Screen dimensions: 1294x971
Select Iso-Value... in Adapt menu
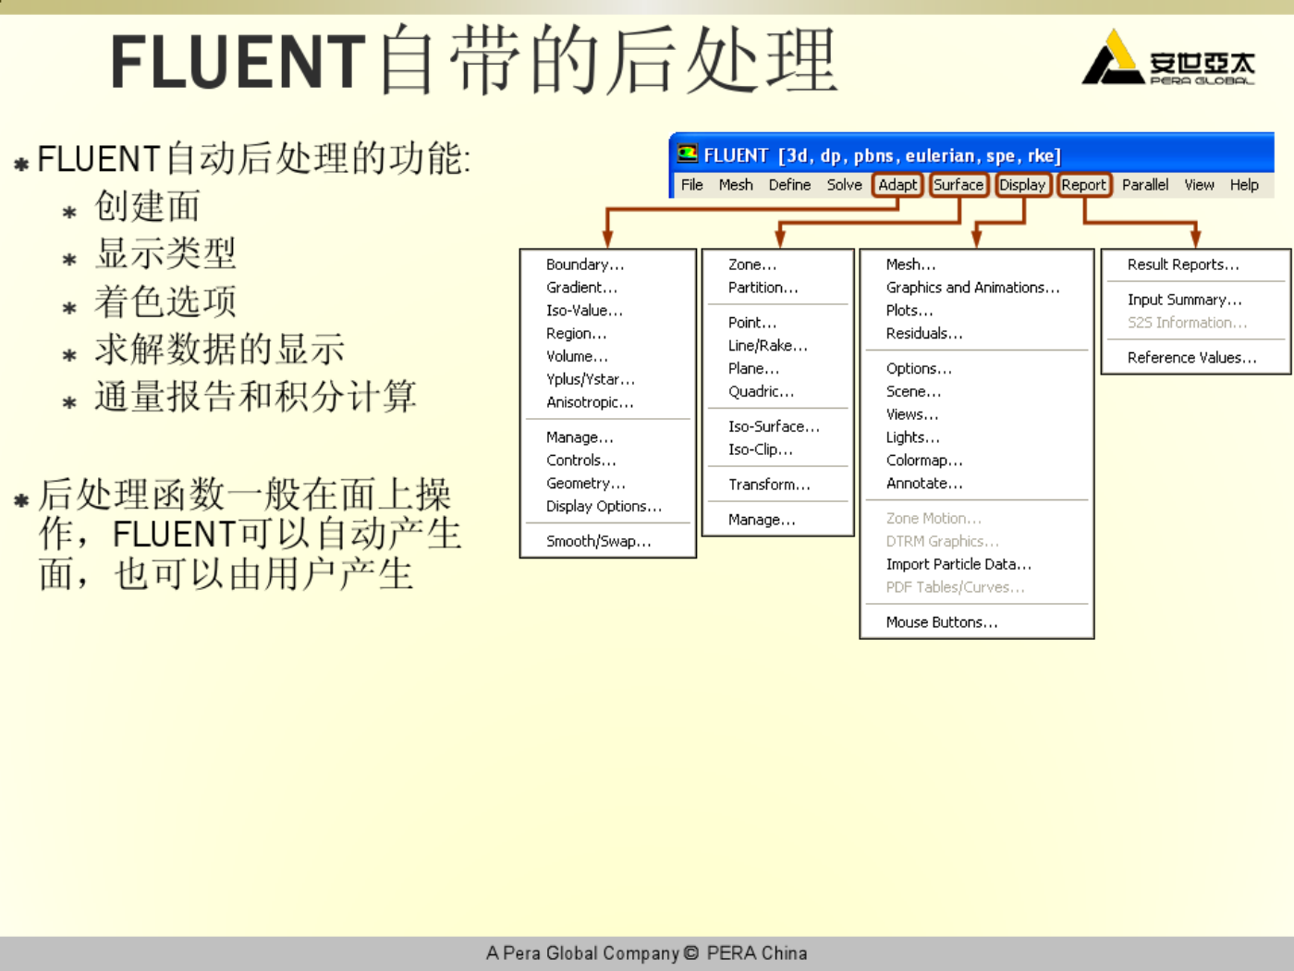(x=584, y=311)
